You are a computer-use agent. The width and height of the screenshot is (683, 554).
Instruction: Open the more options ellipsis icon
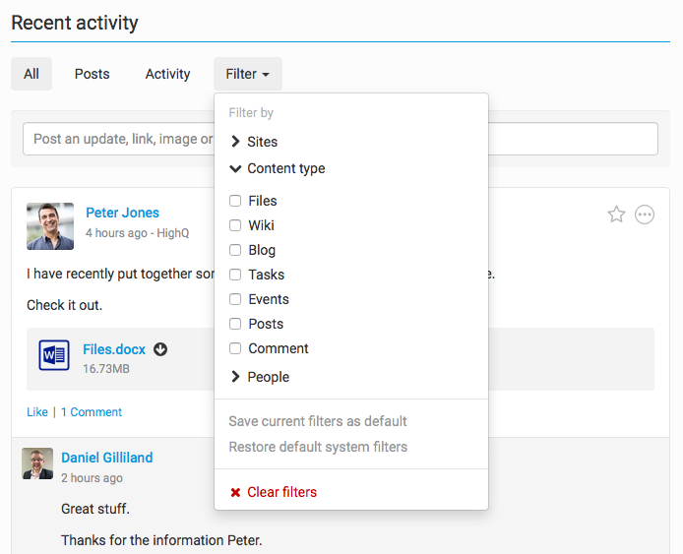(645, 215)
